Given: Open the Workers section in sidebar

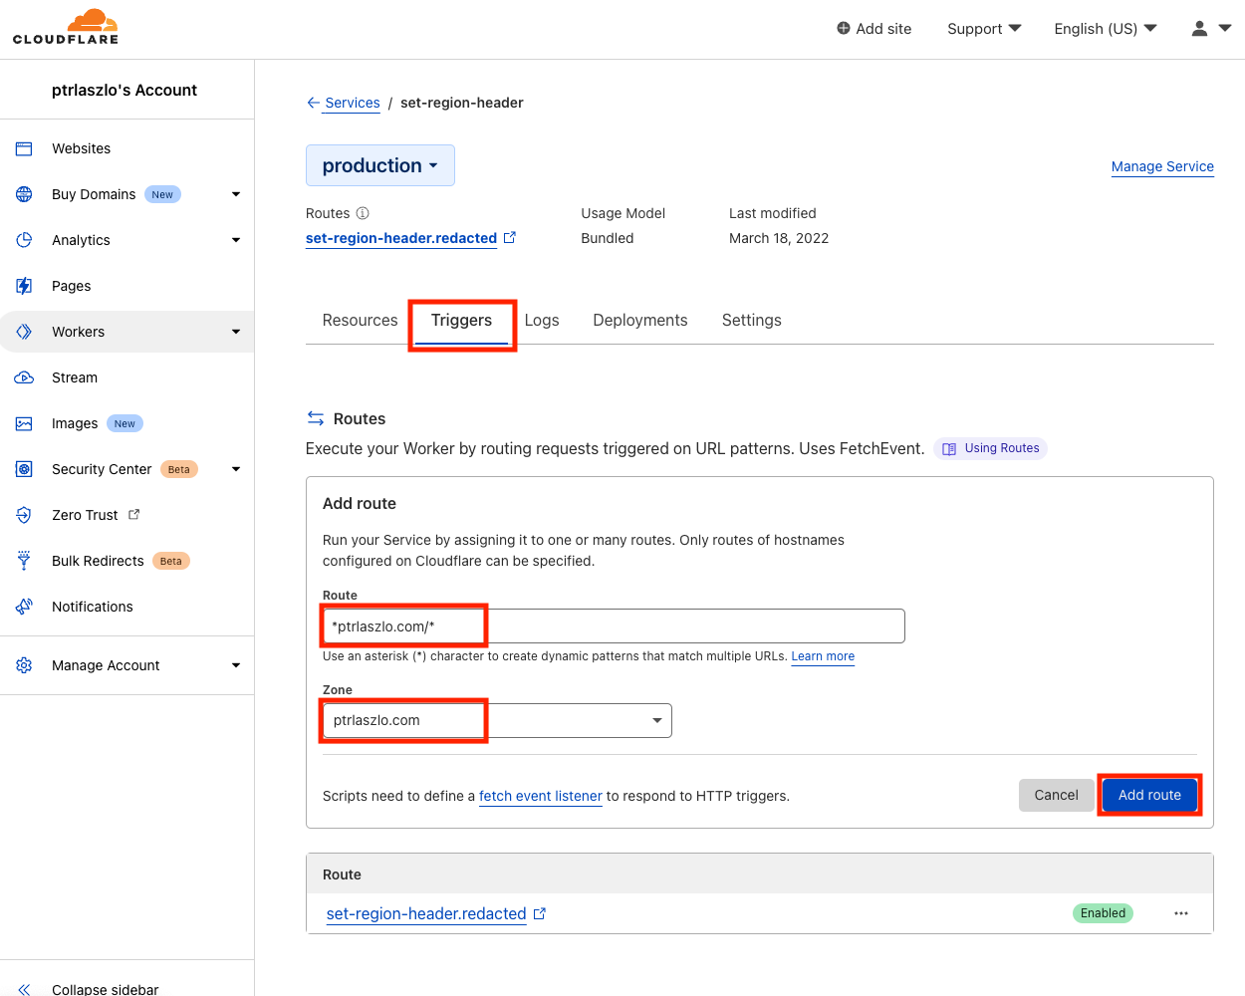Looking at the screenshot, I should [78, 332].
